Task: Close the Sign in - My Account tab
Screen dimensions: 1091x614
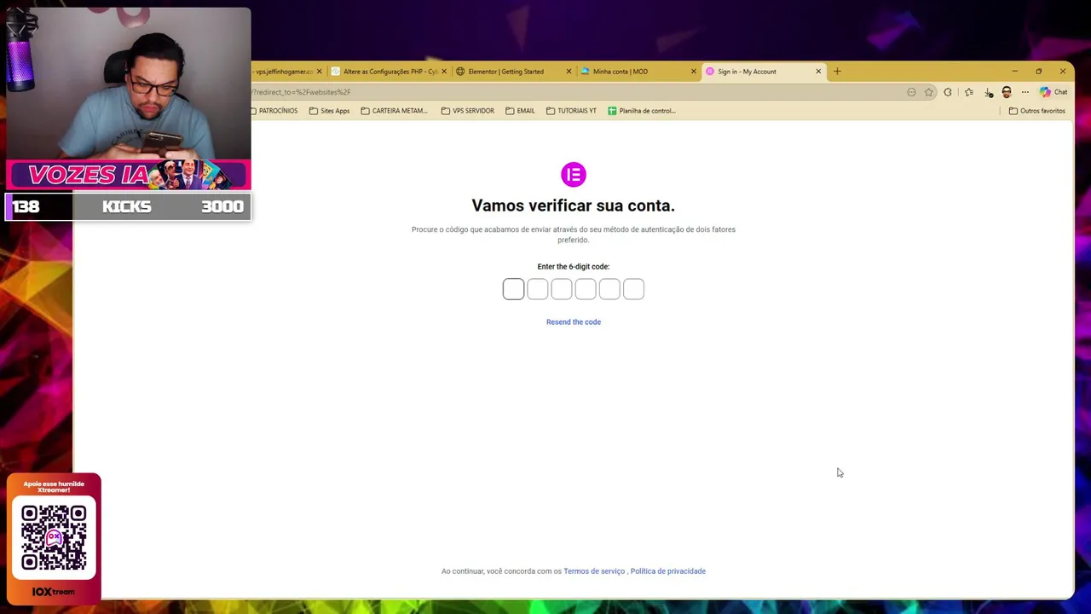Action: pos(818,72)
